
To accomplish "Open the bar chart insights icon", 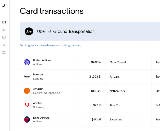I will coord(4,30).
